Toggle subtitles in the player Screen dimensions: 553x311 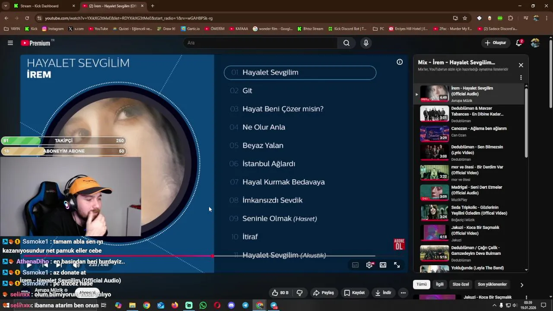[x=355, y=265]
